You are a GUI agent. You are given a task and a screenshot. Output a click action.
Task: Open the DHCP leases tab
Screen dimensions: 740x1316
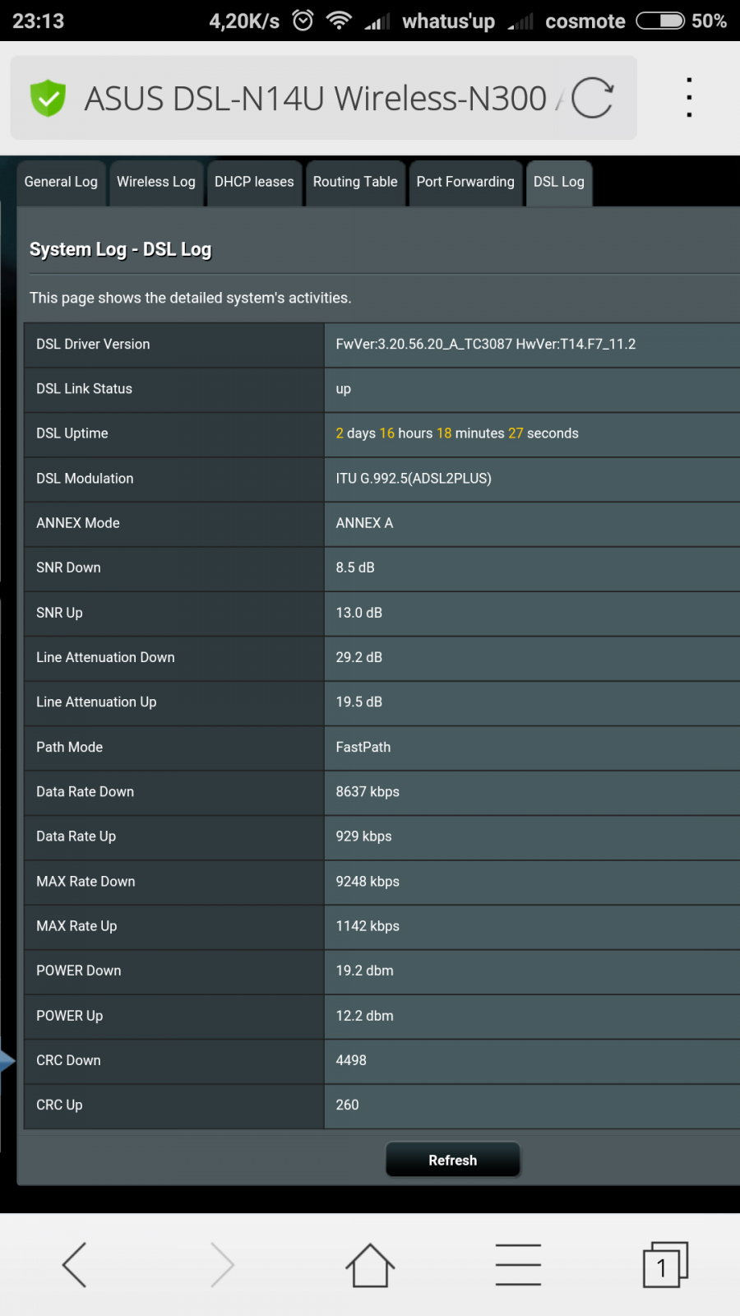coord(254,183)
